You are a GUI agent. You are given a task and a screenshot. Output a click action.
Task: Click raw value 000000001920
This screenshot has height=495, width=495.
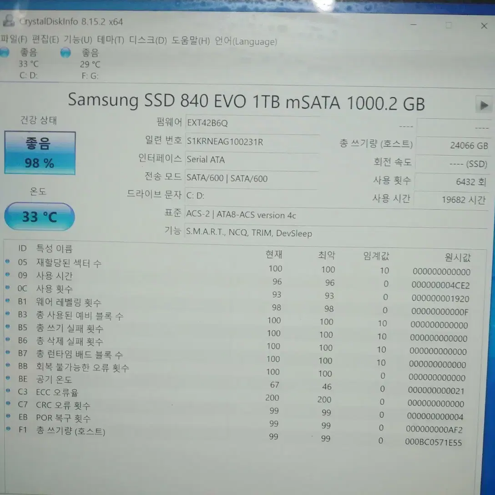[x=440, y=298]
